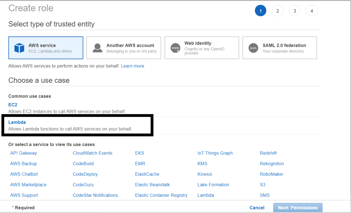Open step 4 in the wizard
This screenshot has width=351, height=213.
click(312, 11)
